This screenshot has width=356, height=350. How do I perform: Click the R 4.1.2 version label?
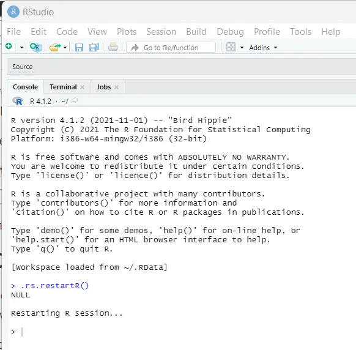click(x=40, y=101)
